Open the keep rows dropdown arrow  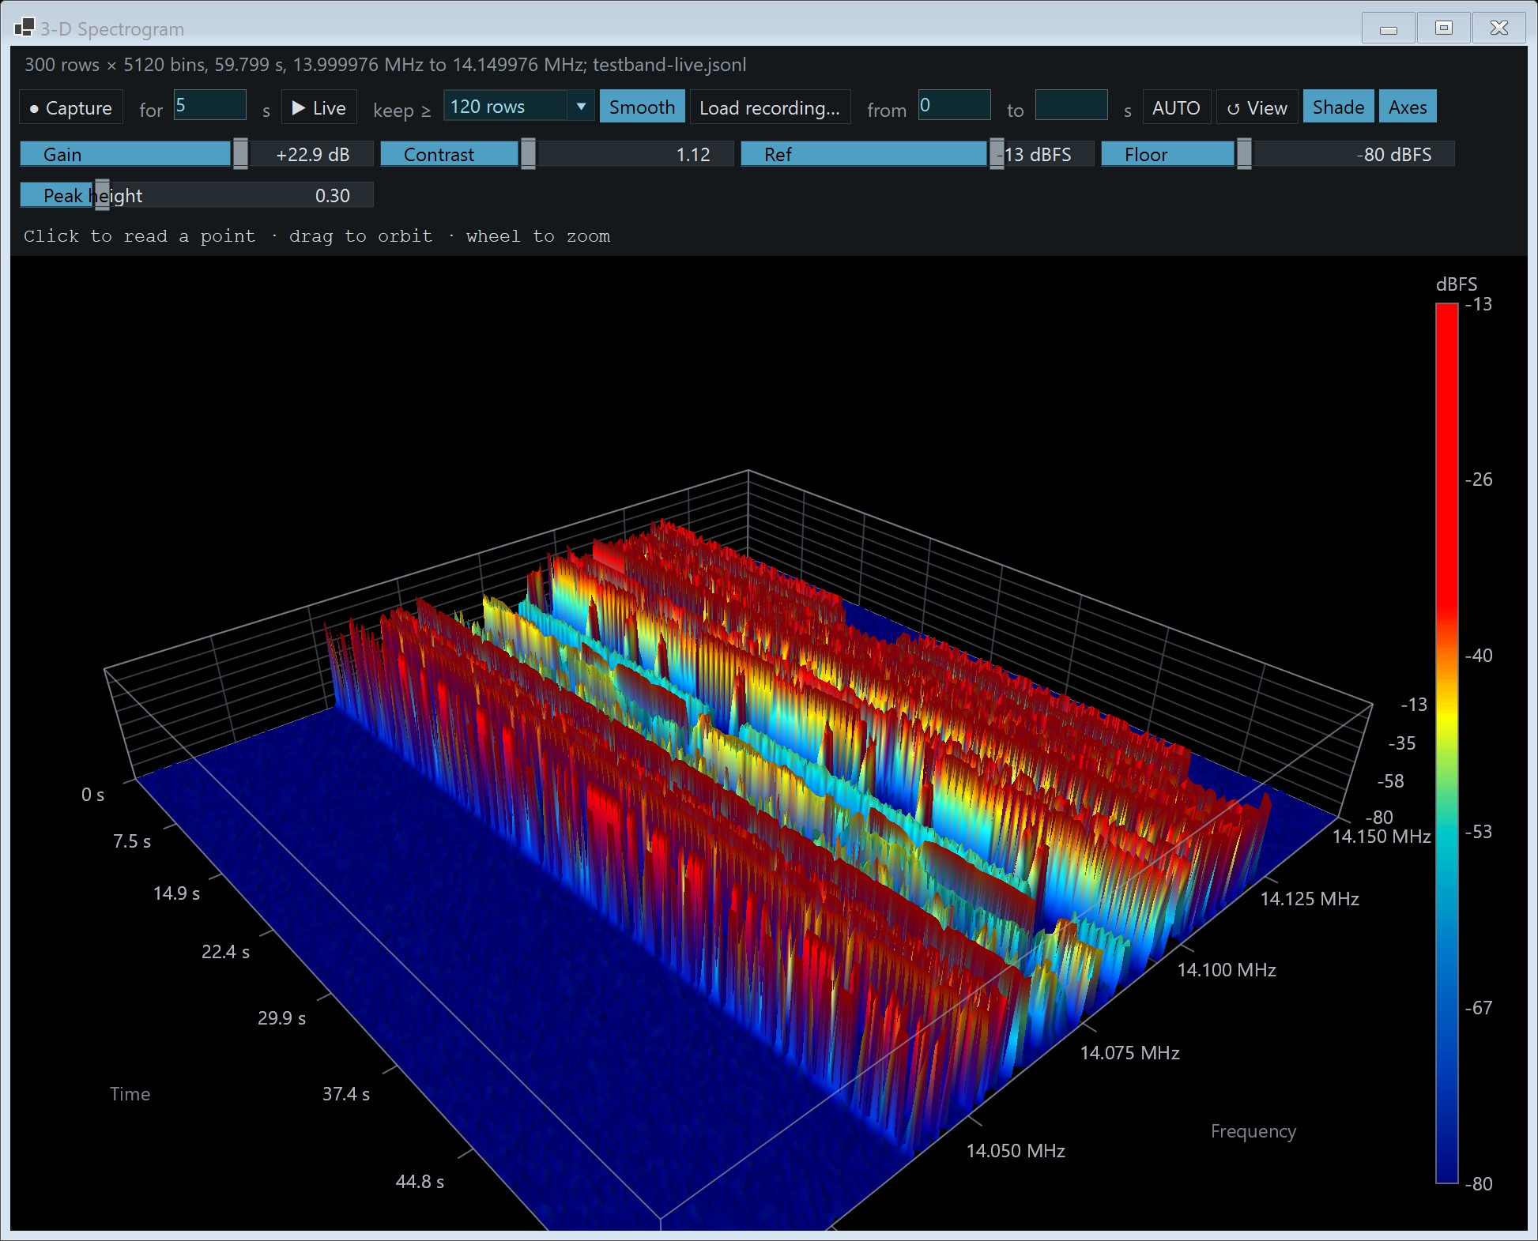[581, 106]
